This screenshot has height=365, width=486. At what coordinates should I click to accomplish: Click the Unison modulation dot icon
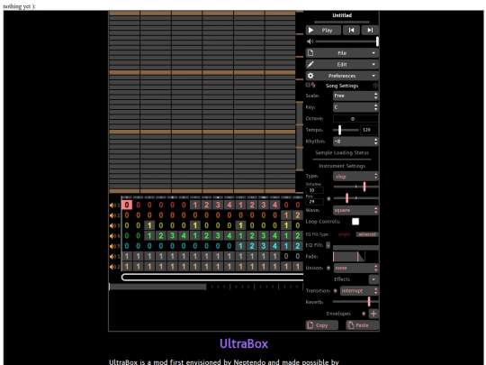point(328,268)
